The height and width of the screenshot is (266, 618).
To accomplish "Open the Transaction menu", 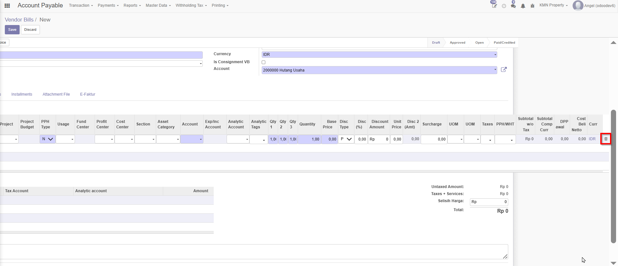I will pos(81,5).
